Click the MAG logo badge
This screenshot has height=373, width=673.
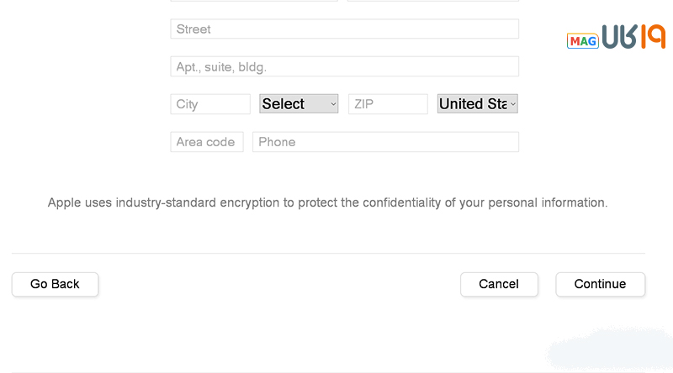coord(581,40)
